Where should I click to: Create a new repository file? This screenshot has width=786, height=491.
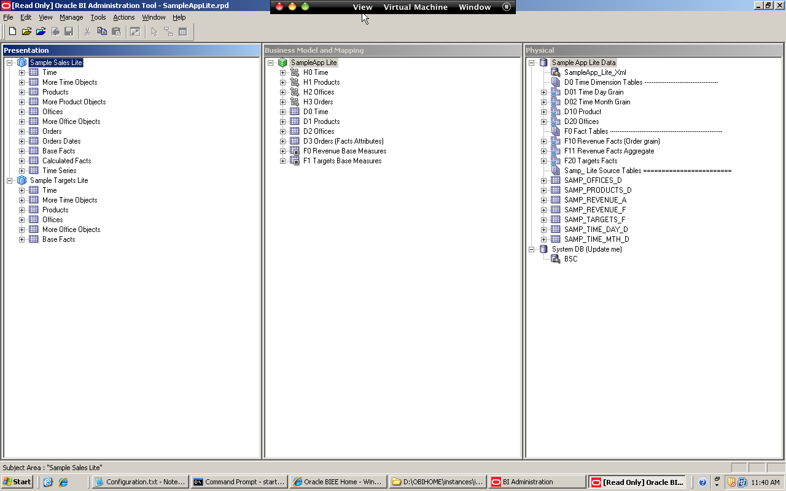[12, 31]
